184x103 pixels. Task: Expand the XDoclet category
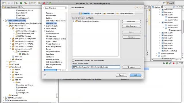pyautogui.click(x=45, y=67)
